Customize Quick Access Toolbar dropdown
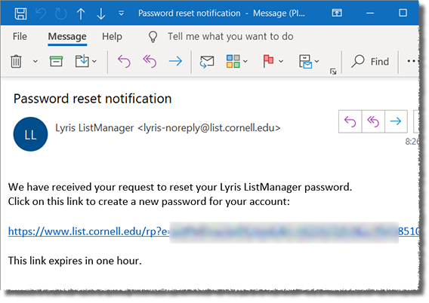Image resolution: width=429 pixels, height=303 pixels. point(121,13)
